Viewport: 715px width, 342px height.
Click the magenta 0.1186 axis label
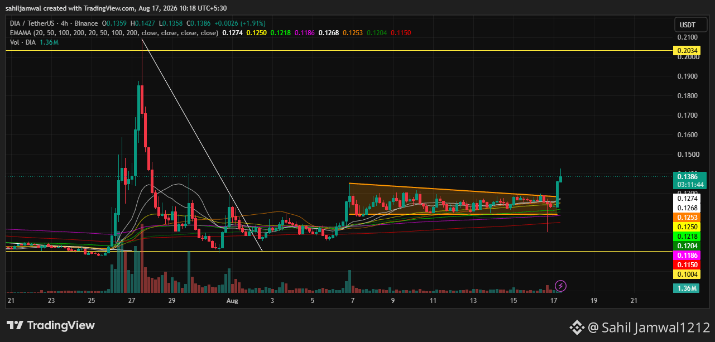tap(686, 255)
